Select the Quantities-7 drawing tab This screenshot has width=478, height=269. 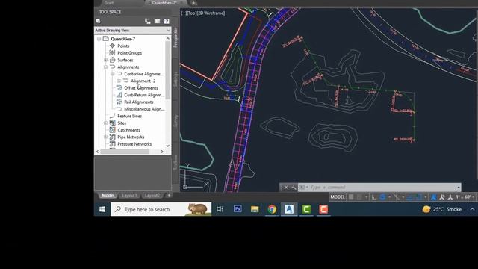[x=164, y=3]
